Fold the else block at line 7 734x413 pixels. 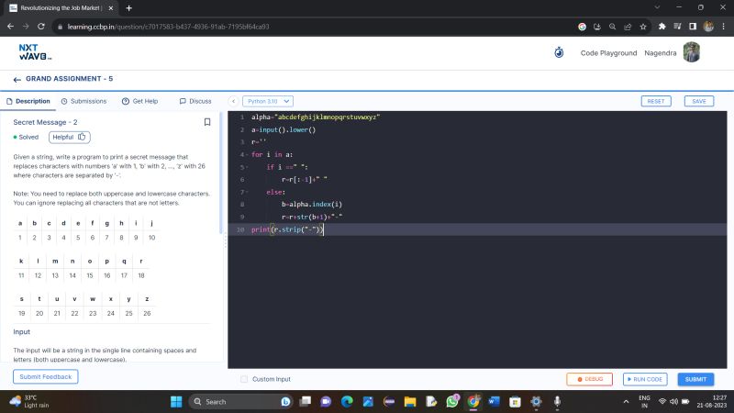(246, 193)
